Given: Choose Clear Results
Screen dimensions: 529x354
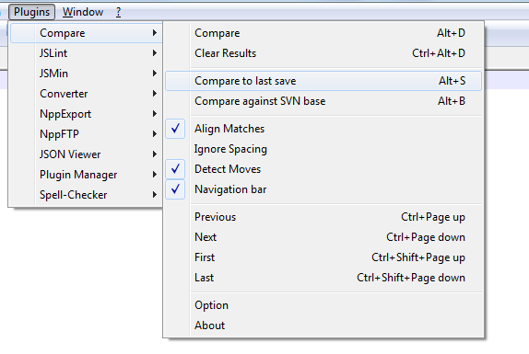Looking at the screenshot, I should click(323, 53).
